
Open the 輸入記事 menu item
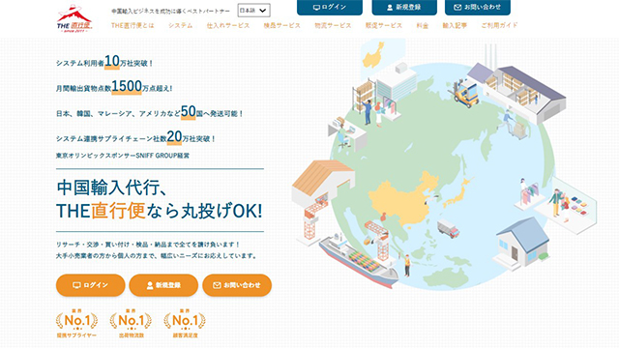tap(455, 25)
